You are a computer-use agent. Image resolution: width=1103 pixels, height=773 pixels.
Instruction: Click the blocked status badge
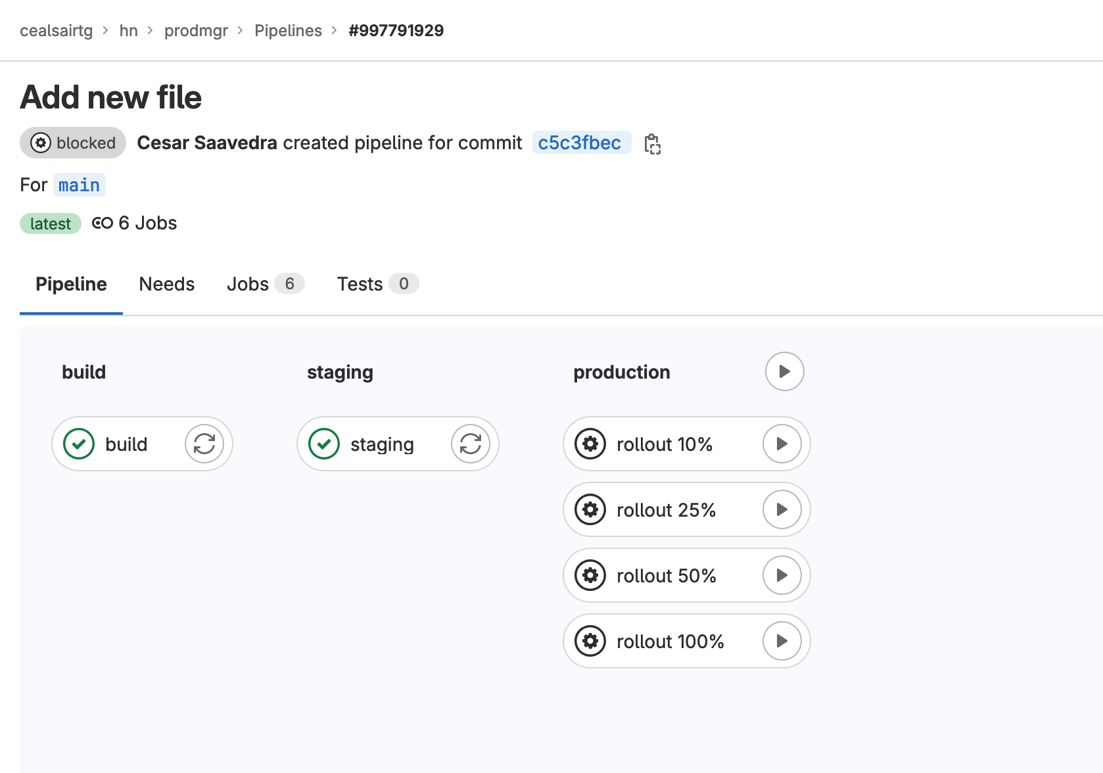coord(73,143)
